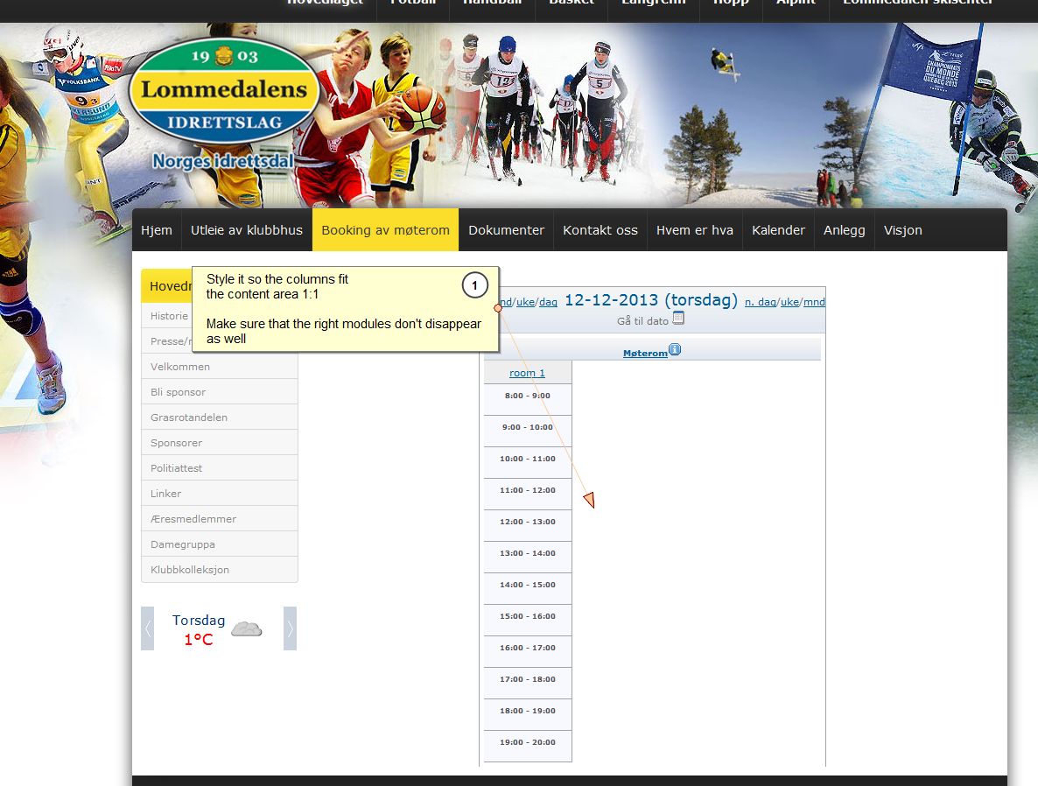Go to the Hjem menu item
This screenshot has height=786, width=1038.
pyautogui.click(x=157, y=230)
